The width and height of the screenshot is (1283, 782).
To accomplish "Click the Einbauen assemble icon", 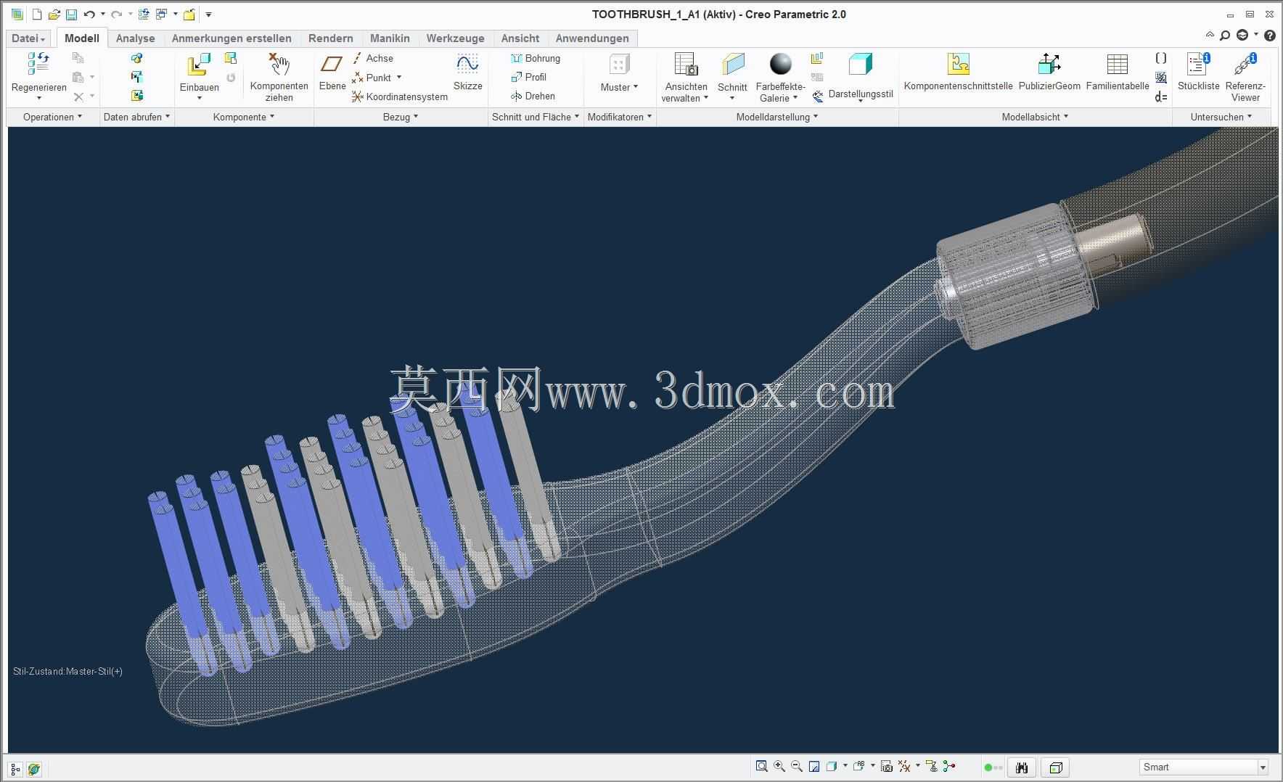I will tap(199, 65).
